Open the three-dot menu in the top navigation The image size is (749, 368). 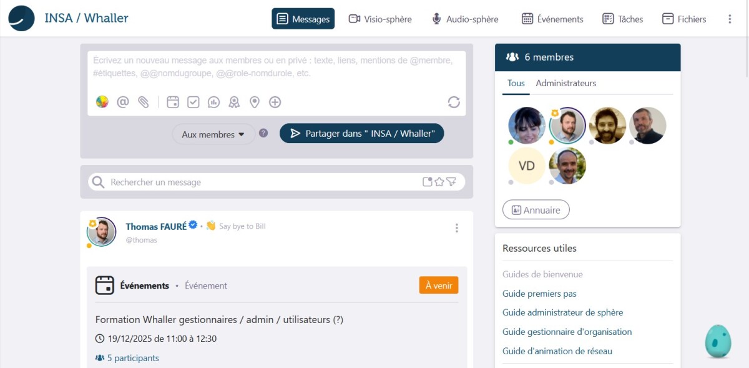point(730,19)
